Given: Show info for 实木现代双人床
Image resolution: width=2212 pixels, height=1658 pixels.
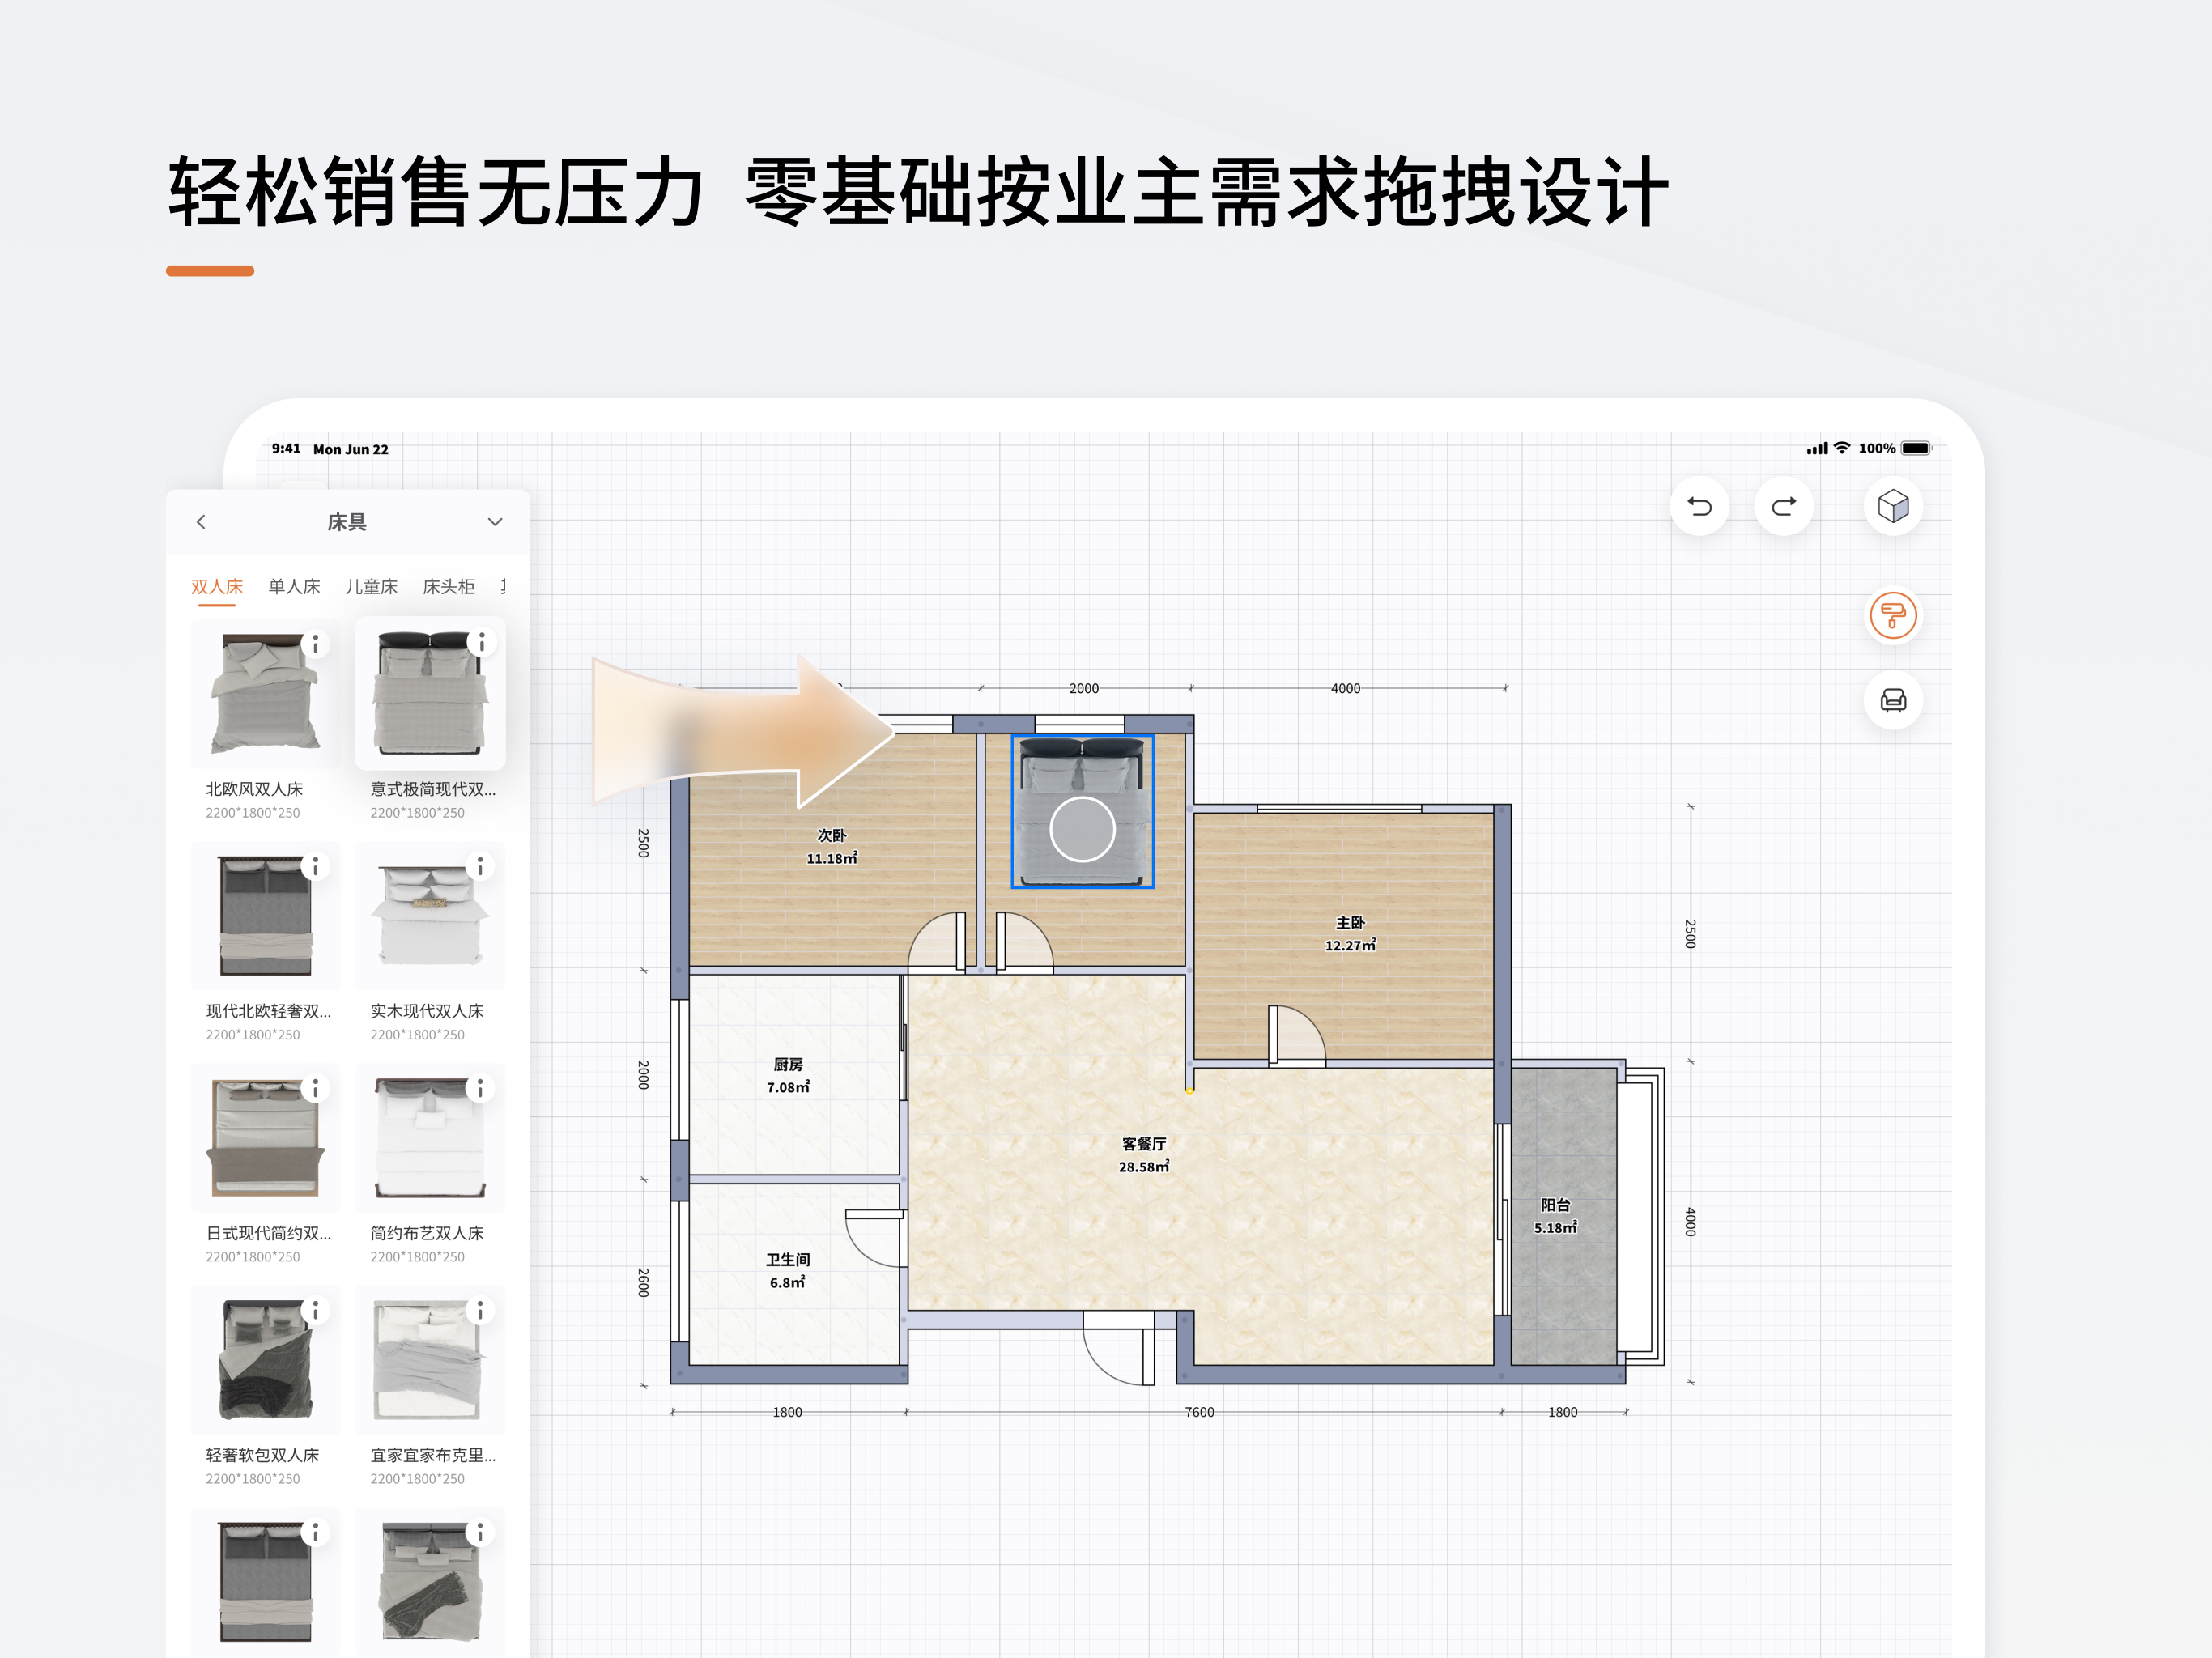Looking at the screenshot, I should pyautogui.click(x=480, y=866).
